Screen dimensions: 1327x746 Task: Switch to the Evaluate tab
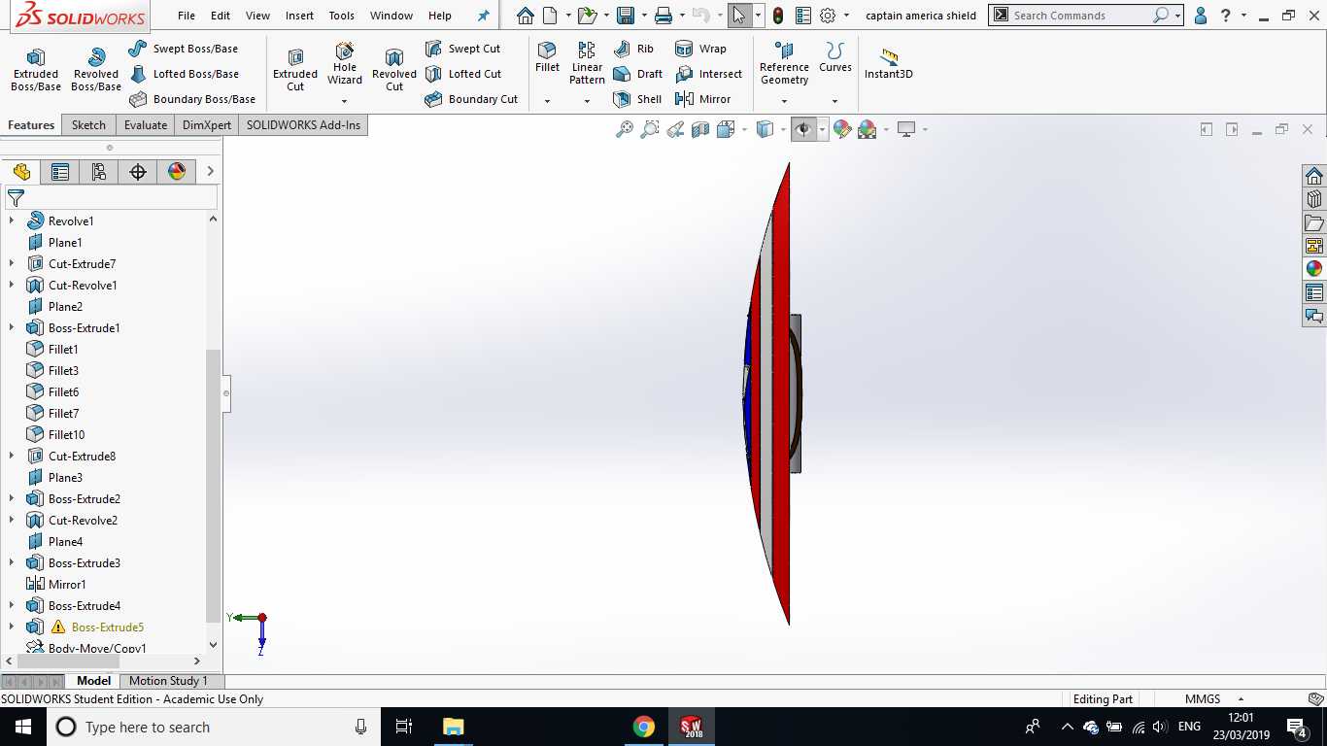click(146, 125)
